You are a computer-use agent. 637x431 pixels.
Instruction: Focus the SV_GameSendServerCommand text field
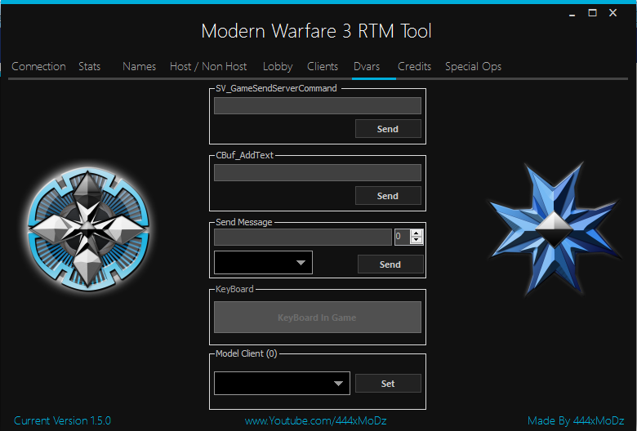pos(318,105)
